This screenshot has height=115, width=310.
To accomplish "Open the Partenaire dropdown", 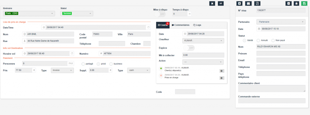I will coord(281,22).
